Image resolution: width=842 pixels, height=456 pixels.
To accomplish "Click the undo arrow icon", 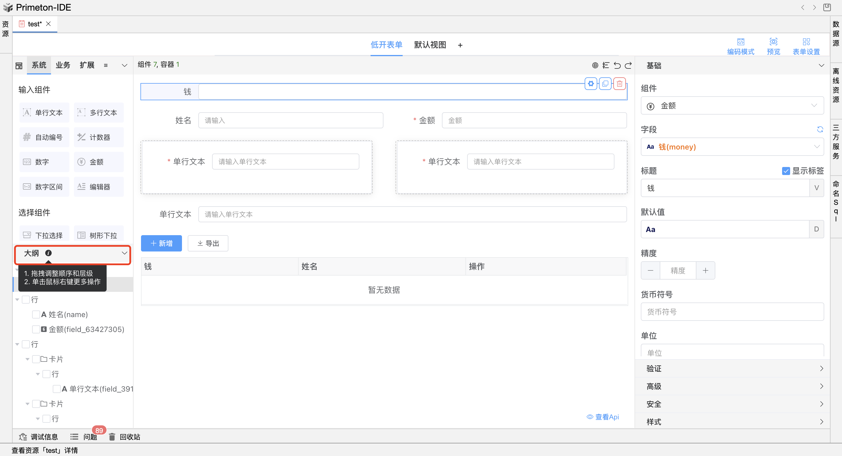I will [617, 65].
